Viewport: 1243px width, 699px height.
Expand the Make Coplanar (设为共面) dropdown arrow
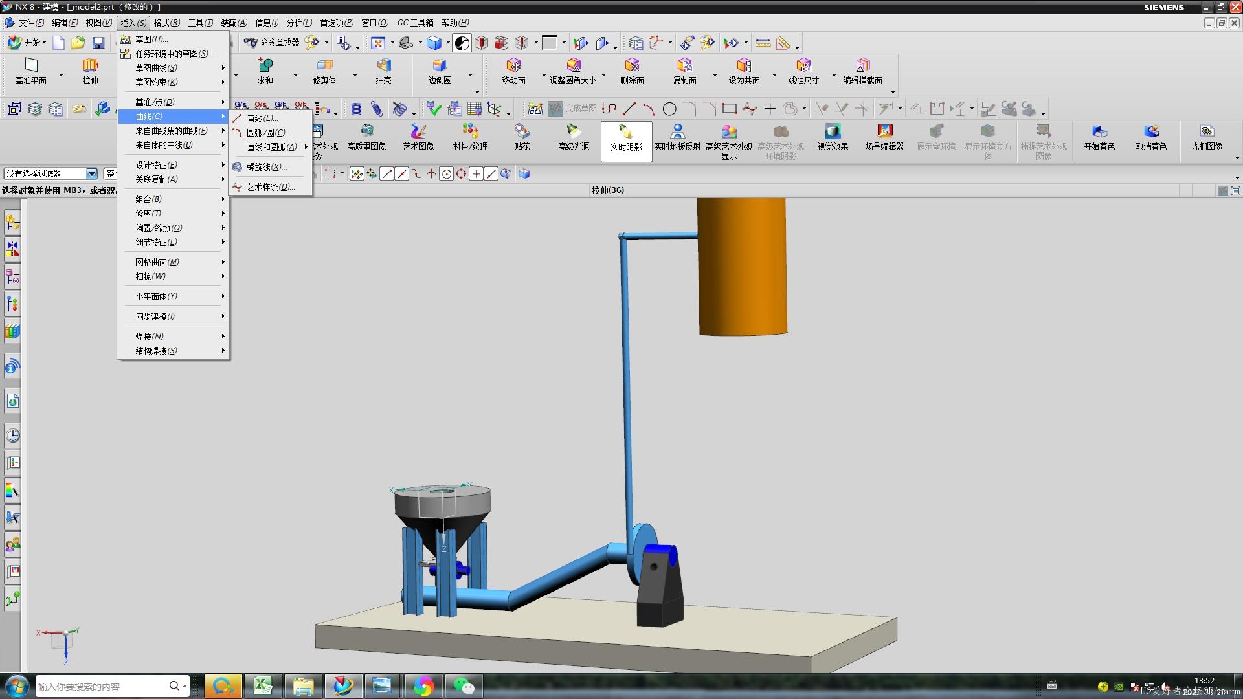[774, 76]
